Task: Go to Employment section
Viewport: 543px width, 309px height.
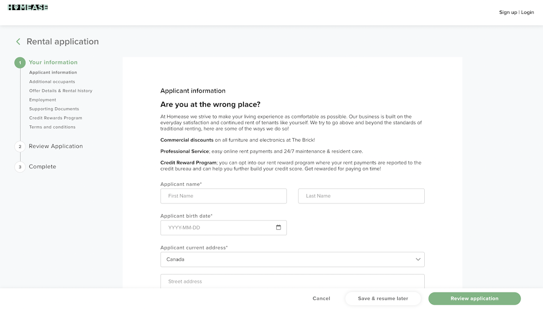Action: click(x=42, y=100)
